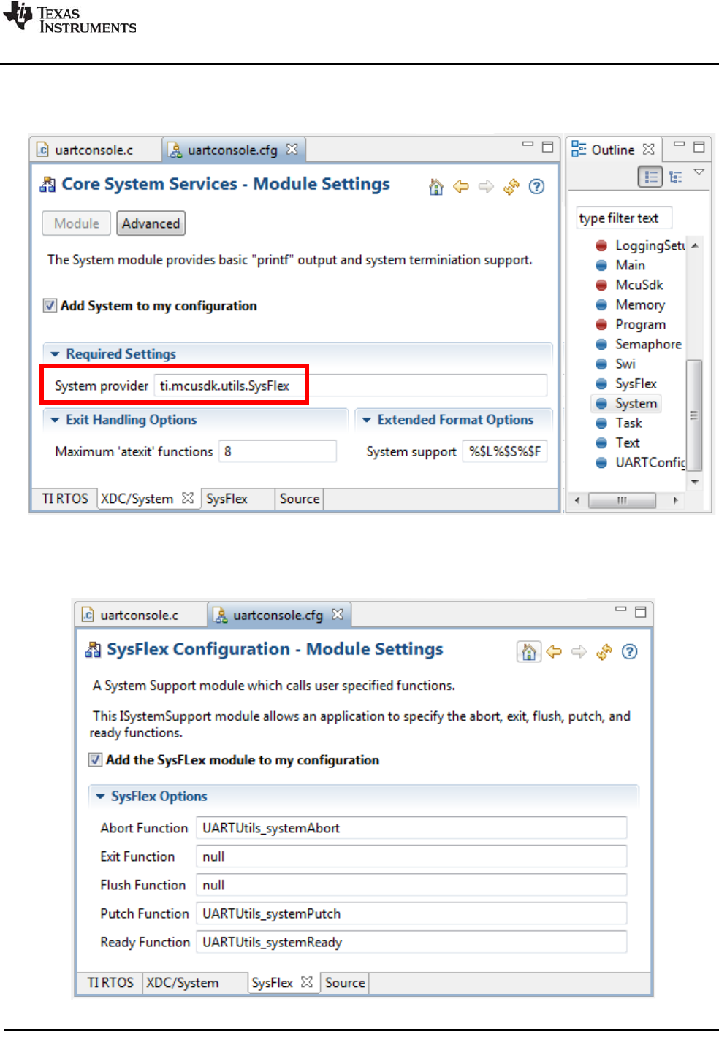Maximize the Outline panel
The image size is (719, 1039).
[x=699, y=146]
